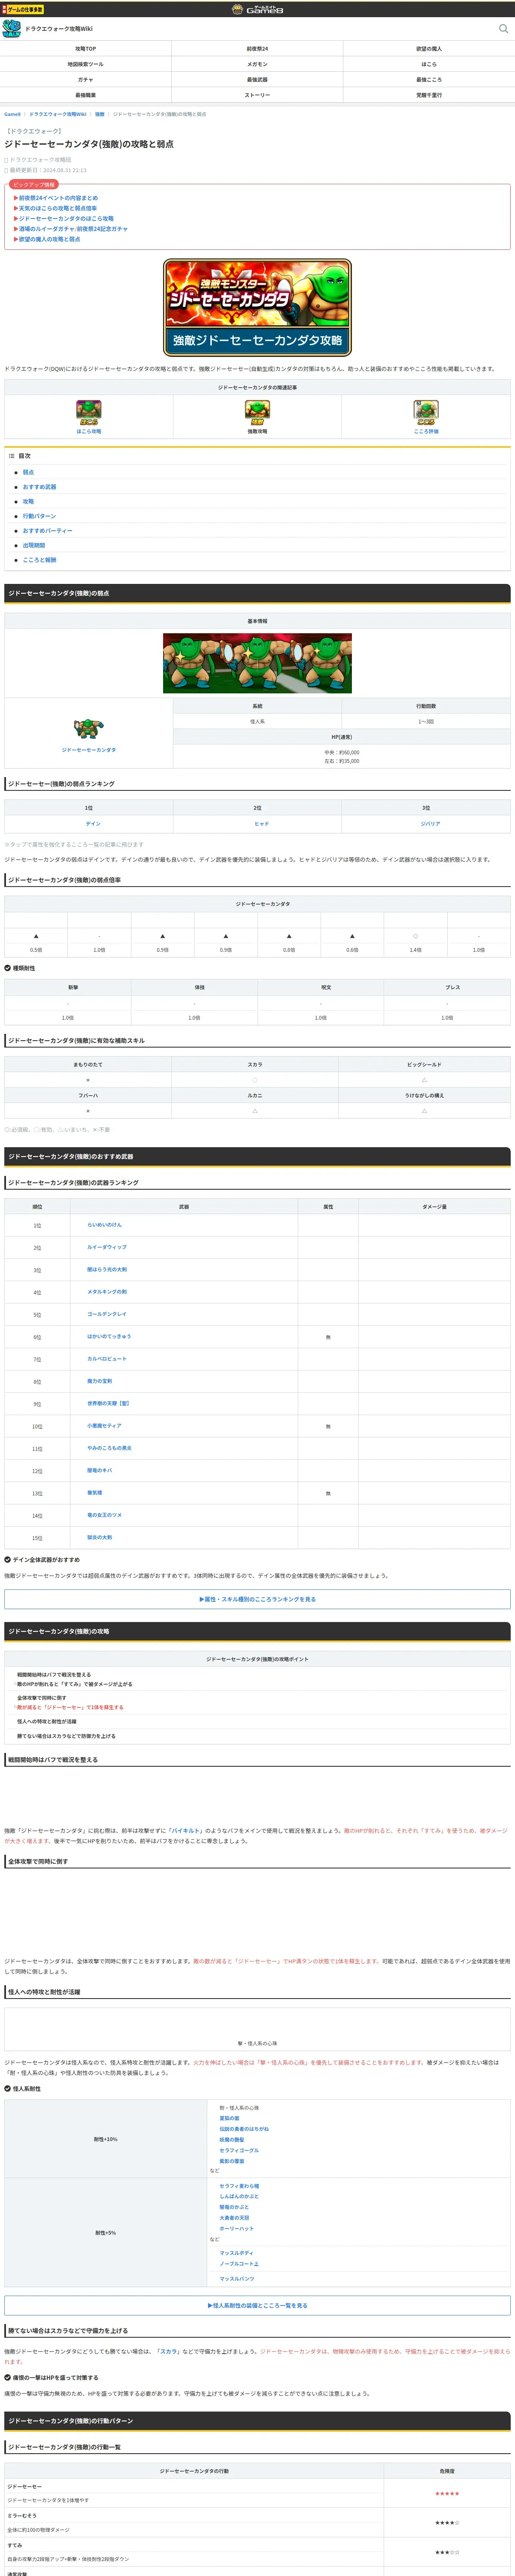
Task: Jump to 弱点 in table of contents
Action: click(x=28, y=472)
